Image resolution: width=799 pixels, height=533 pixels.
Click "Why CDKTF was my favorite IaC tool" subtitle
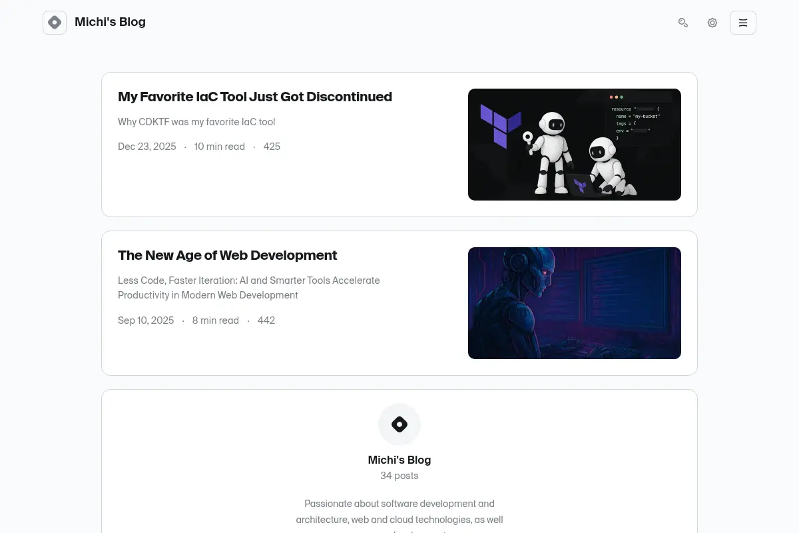point(196,122)
